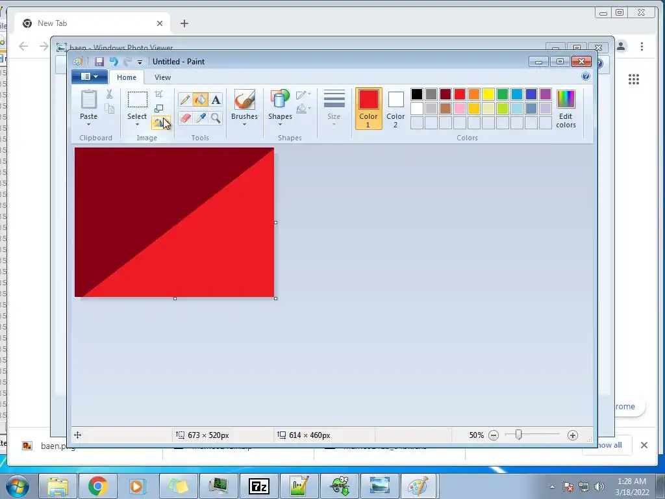This screenshot has height=499, width=665.
Task: Open Chrome three-dot menu
Action: 642,46
